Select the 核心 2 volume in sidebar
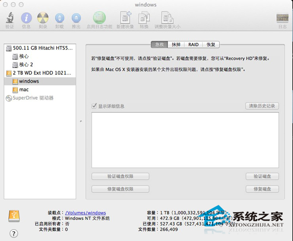293x241 pixels. click(x=40, y=65)
